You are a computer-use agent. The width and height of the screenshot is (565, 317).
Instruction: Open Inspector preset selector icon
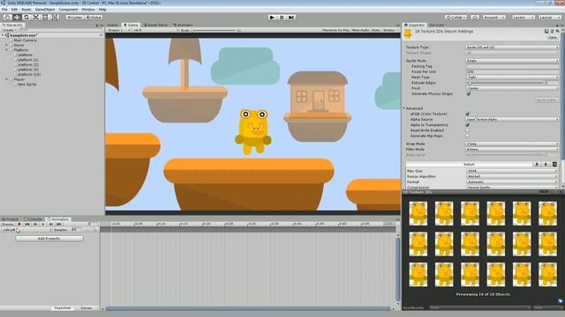pos(552,32)
